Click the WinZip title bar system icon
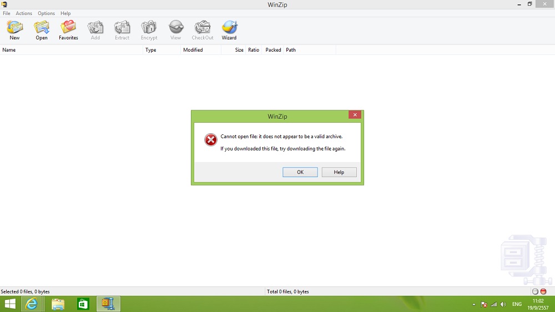 click(4, 4)
